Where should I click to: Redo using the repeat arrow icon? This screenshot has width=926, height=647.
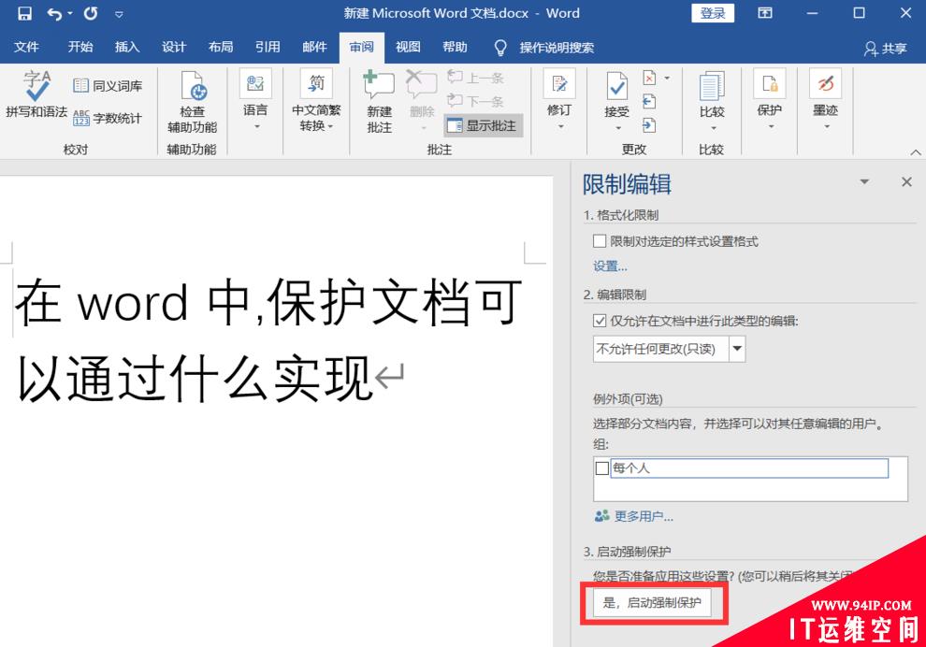coord(91,13)
